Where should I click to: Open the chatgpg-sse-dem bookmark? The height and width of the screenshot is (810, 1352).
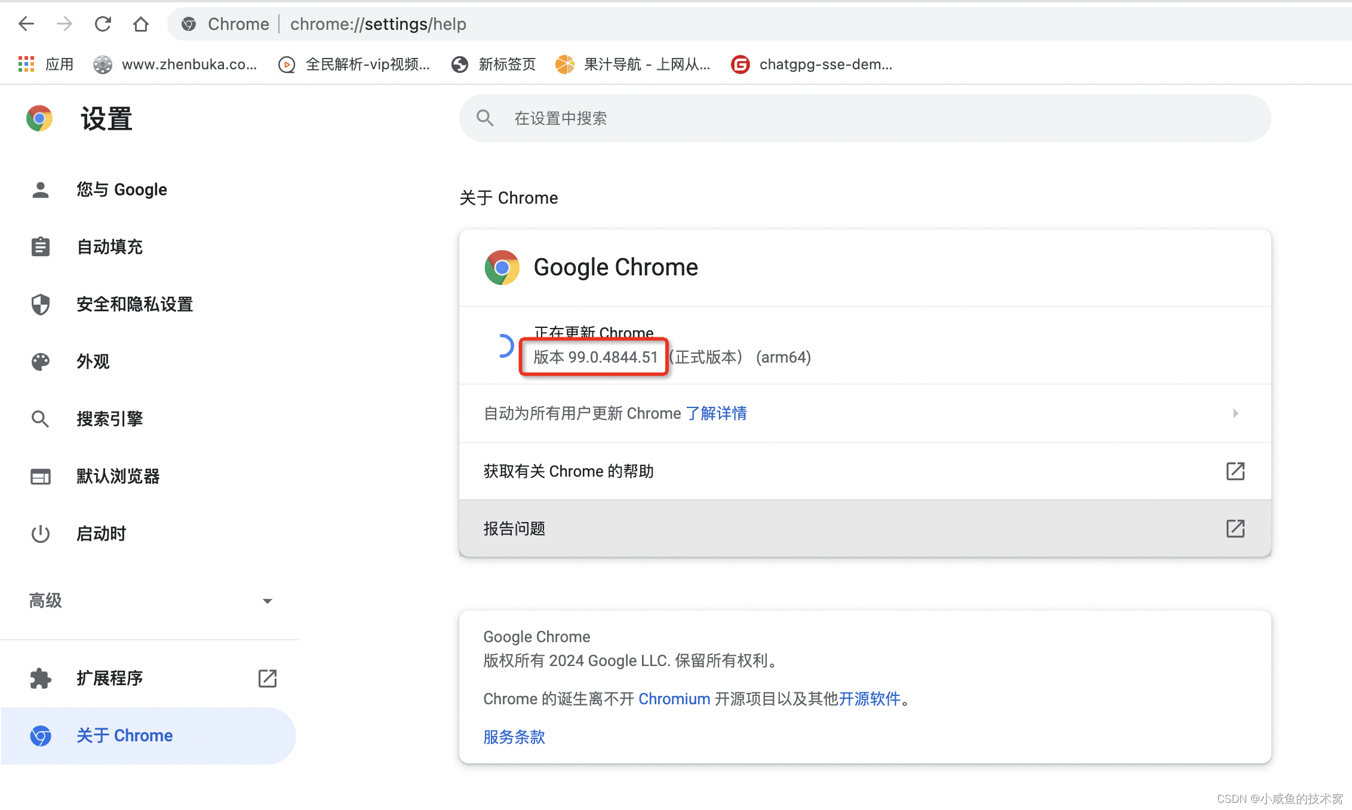[812, 64]
